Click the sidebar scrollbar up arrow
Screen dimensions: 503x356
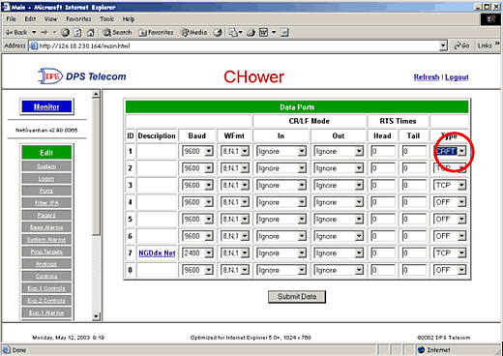(96, 94)
